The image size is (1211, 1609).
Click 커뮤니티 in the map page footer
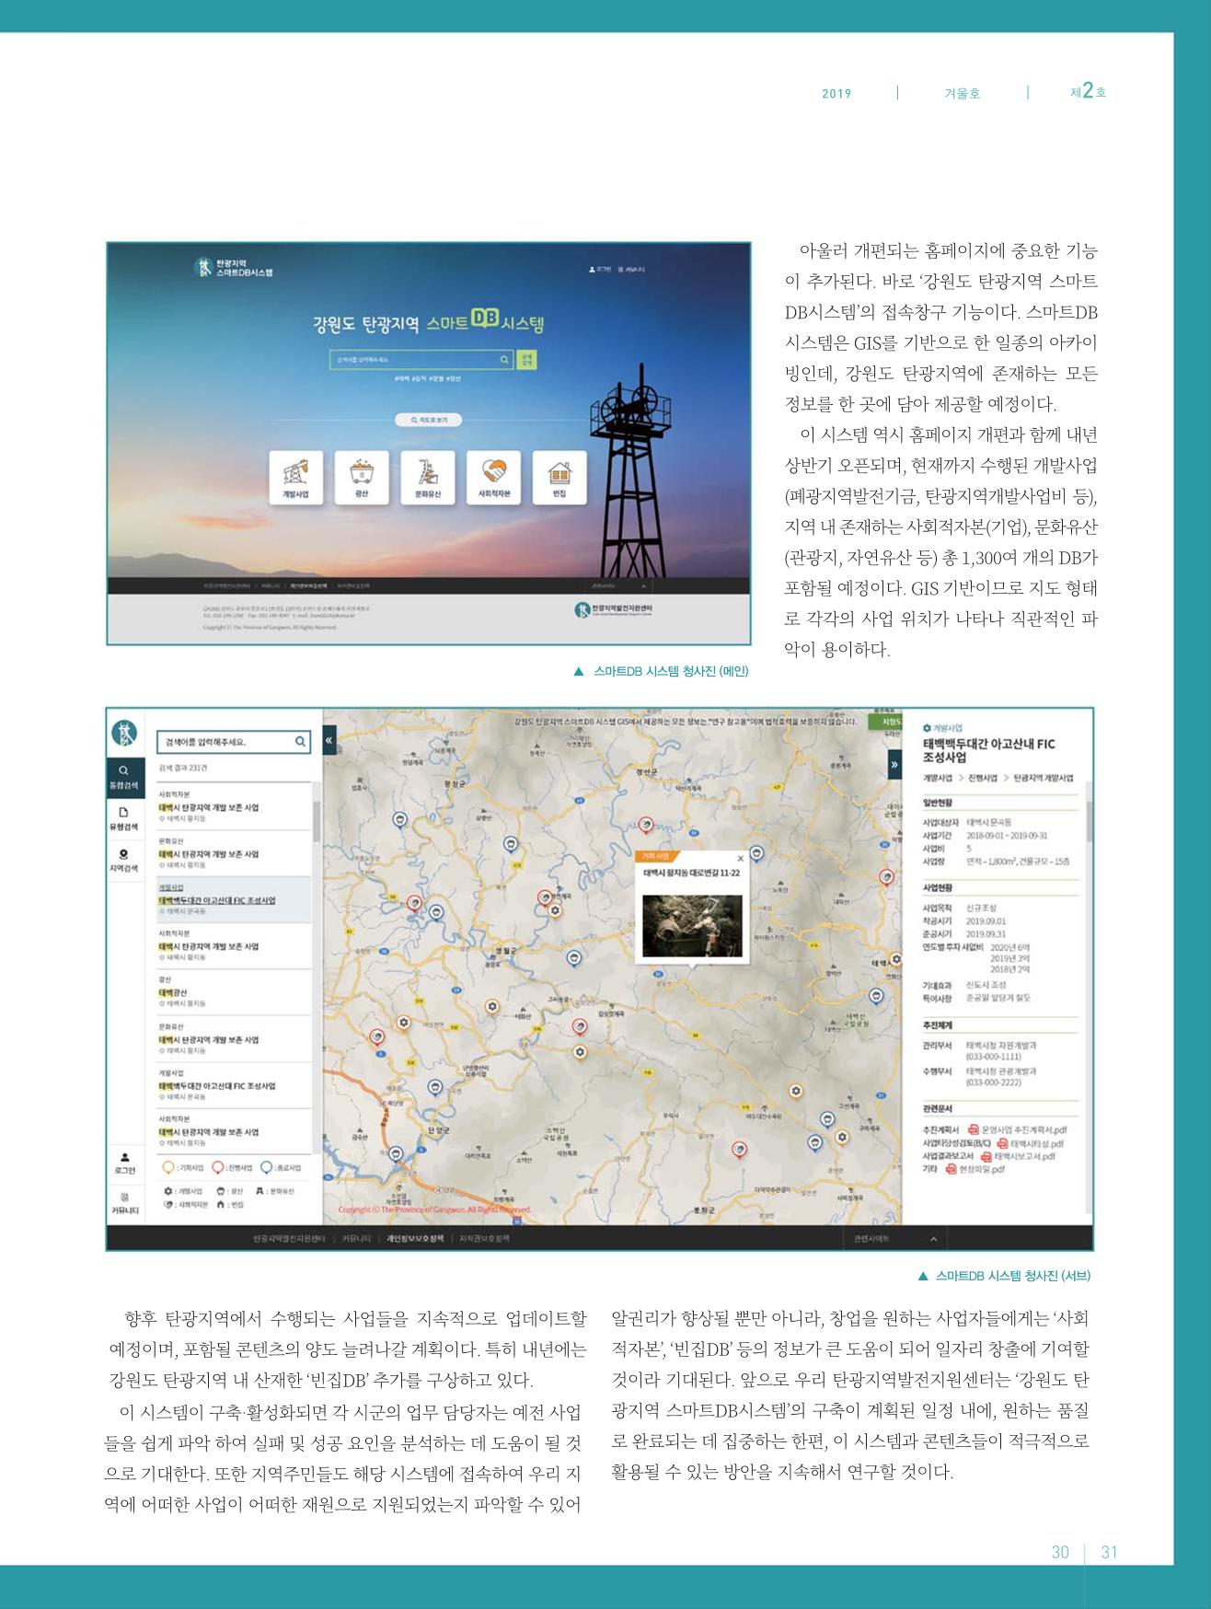(356, 1239)
